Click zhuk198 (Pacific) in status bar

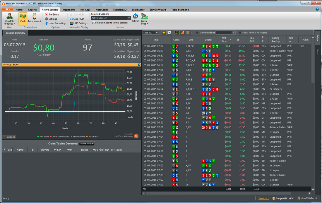click(x=308, y=198)
